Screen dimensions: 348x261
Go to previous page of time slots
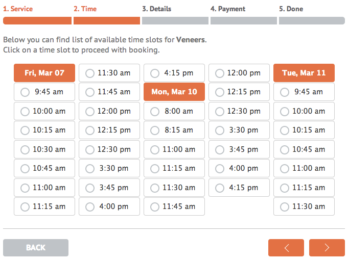click(286, 248)
